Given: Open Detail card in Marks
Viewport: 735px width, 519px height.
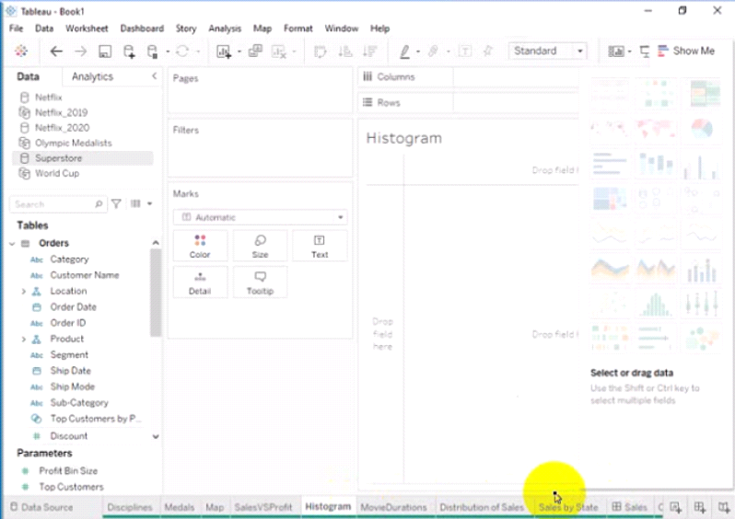Looking at the screenshot, I should 200,283.
